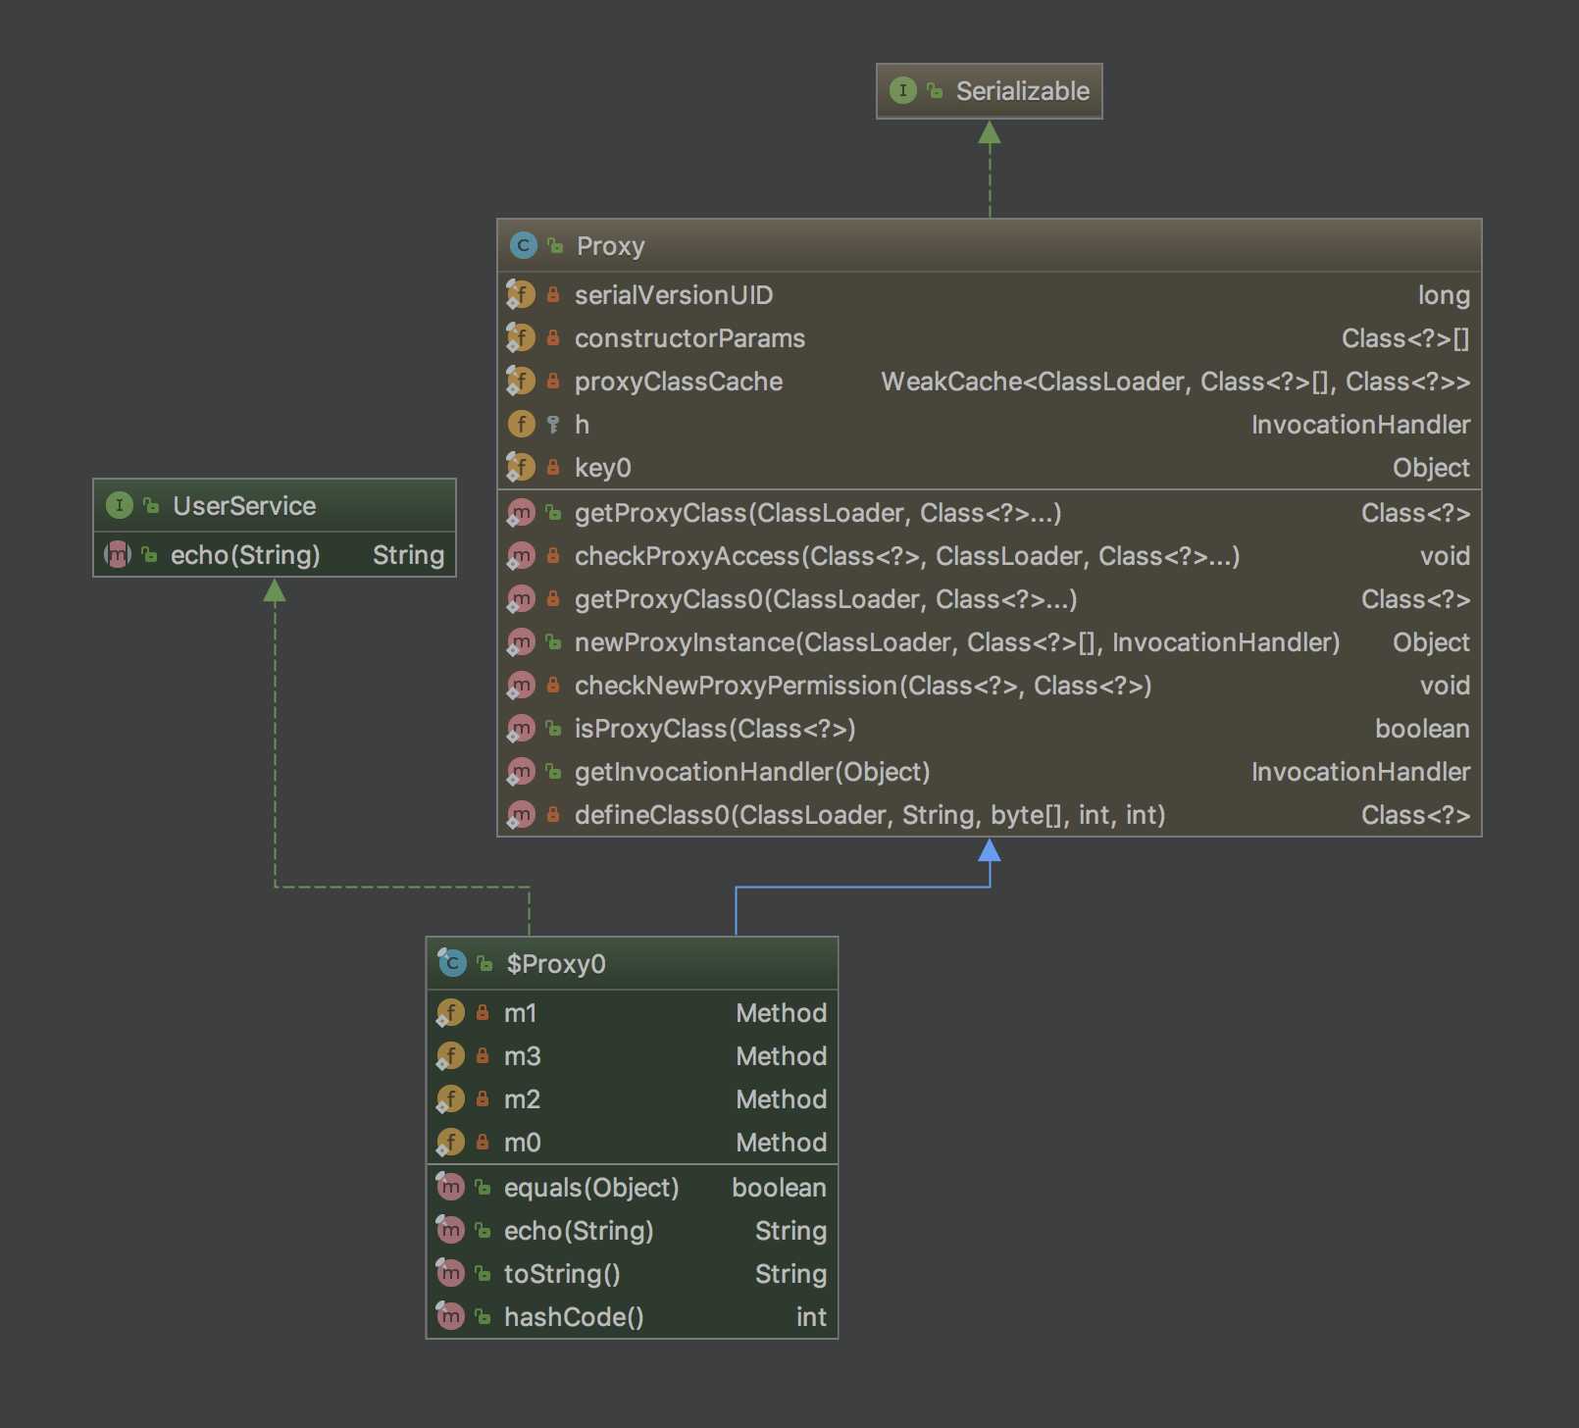Click the field icon for constructorParams
Viewport: 1579px width, 1428px height.
coord(520,337)
